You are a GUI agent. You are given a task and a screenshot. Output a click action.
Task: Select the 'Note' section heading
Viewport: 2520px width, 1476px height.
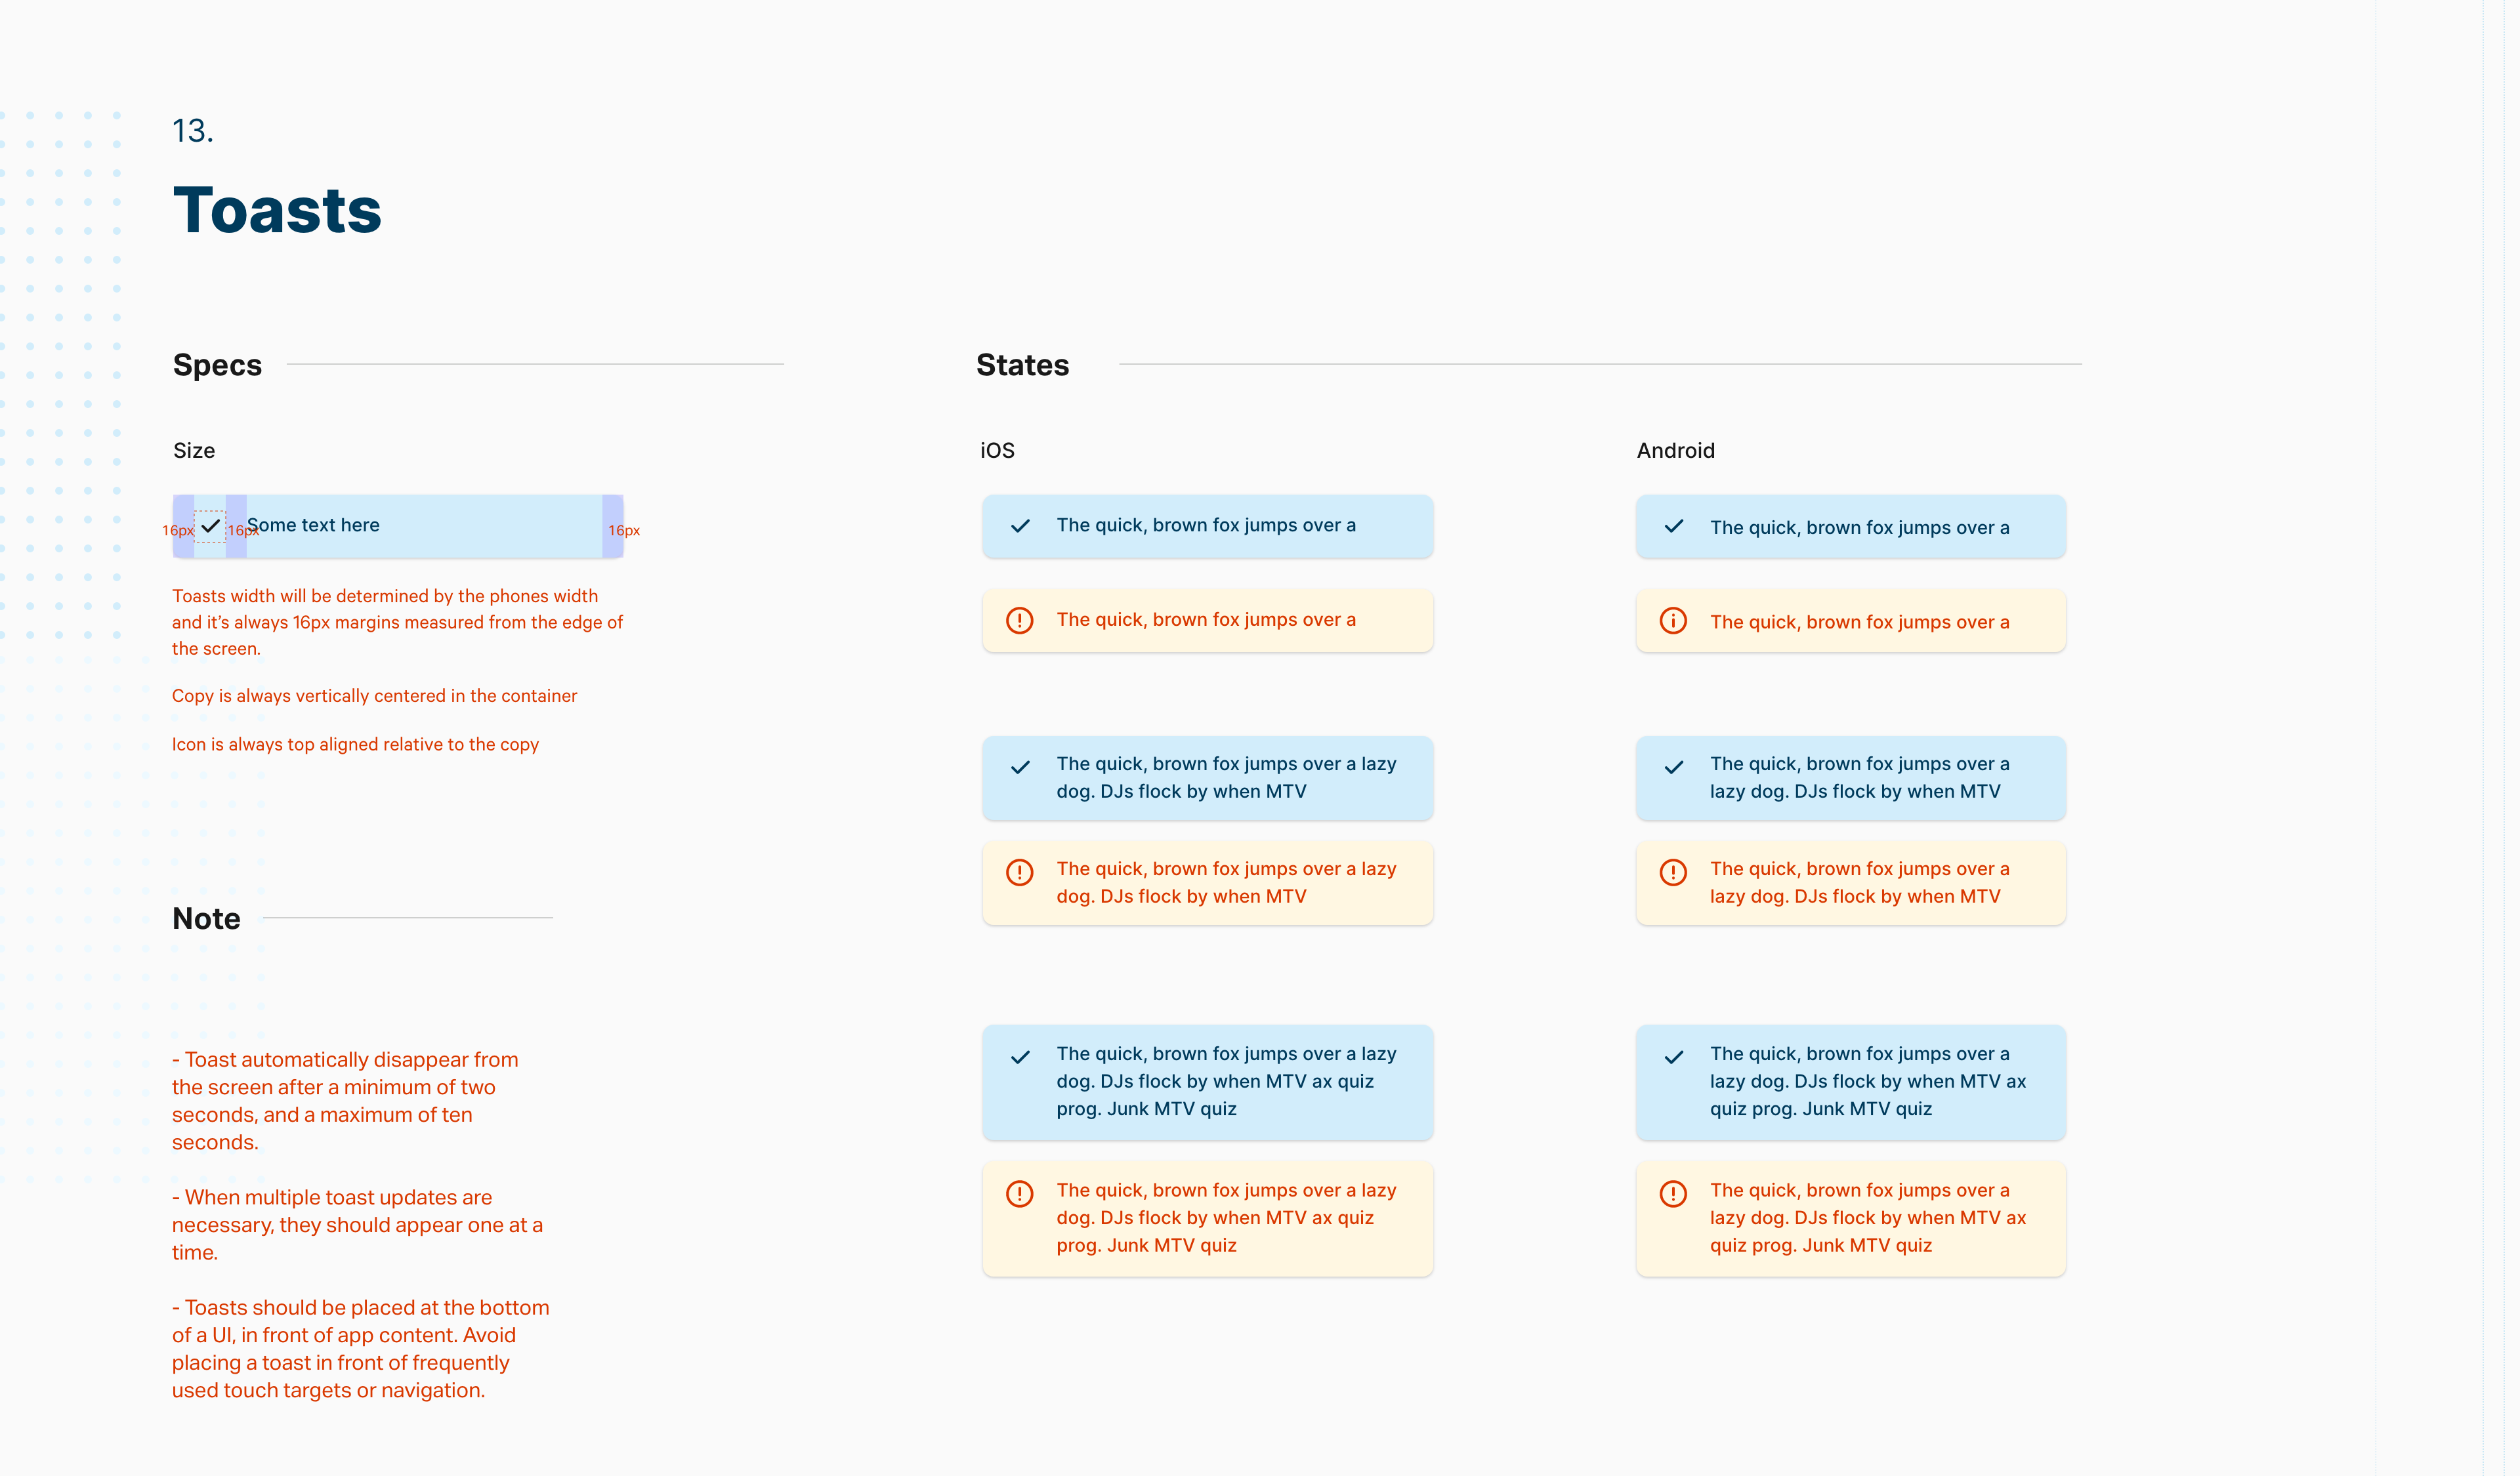coord(206,918)
